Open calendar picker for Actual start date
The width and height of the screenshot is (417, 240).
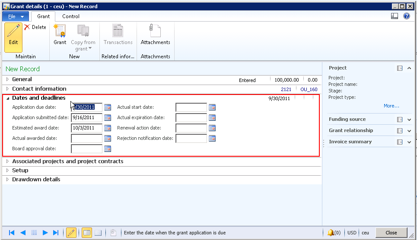212,107
